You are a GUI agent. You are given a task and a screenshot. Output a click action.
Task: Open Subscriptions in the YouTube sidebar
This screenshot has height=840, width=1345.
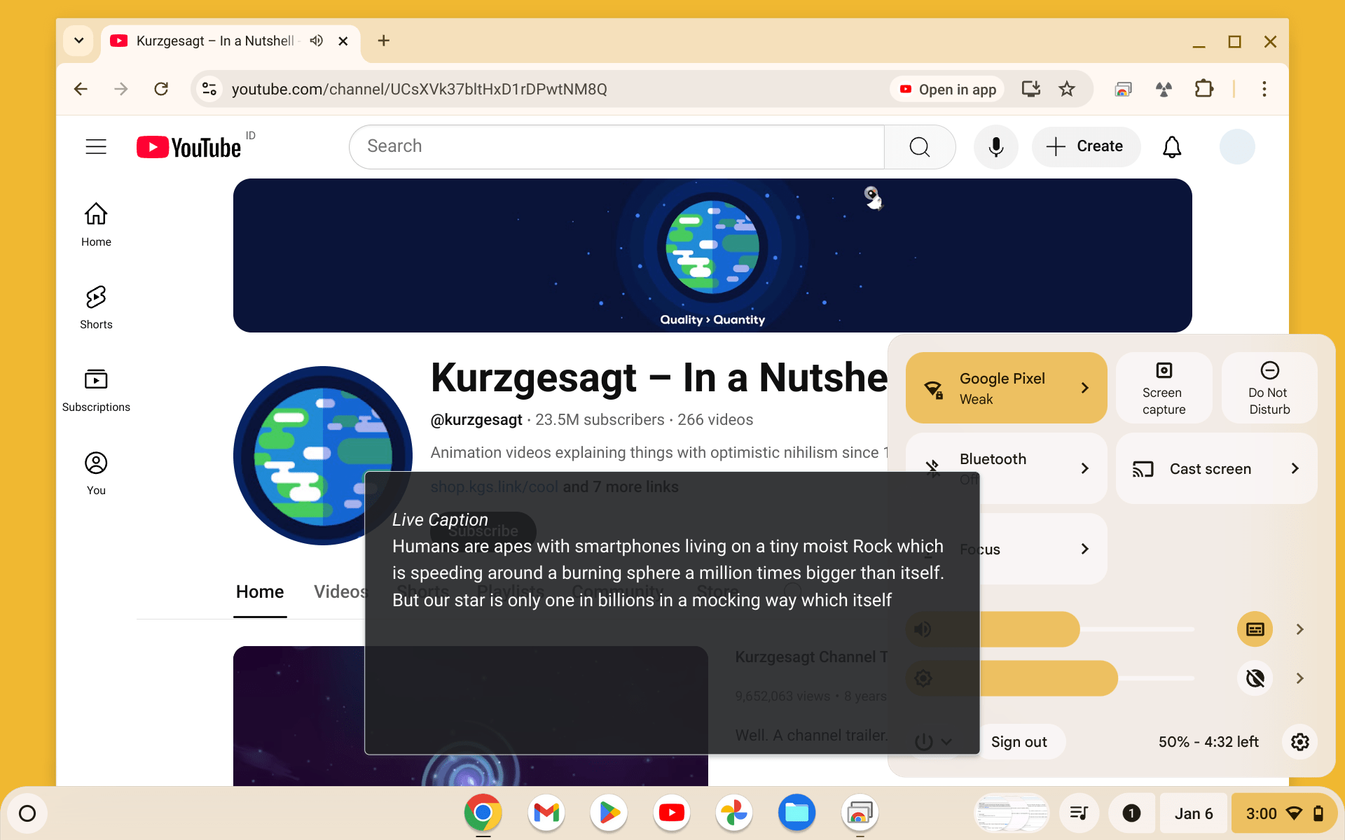tap(96, 388)
